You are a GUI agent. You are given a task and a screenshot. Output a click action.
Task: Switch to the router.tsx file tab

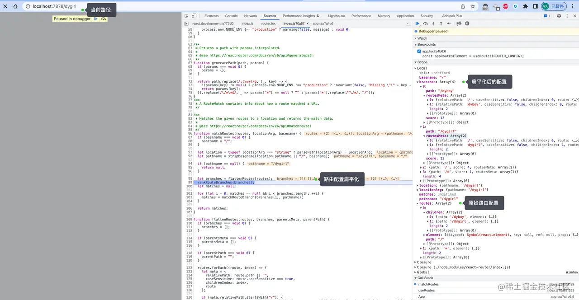pos(268,23)
